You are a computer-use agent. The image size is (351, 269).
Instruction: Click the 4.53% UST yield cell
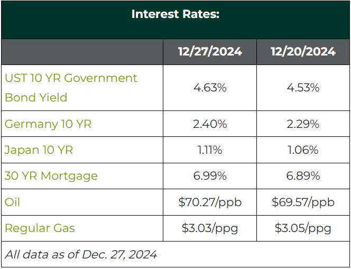303,88
